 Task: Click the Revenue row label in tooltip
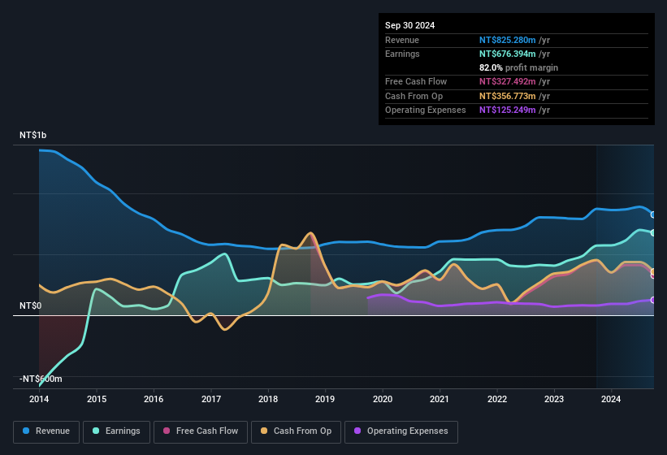(x=402, y=40)
